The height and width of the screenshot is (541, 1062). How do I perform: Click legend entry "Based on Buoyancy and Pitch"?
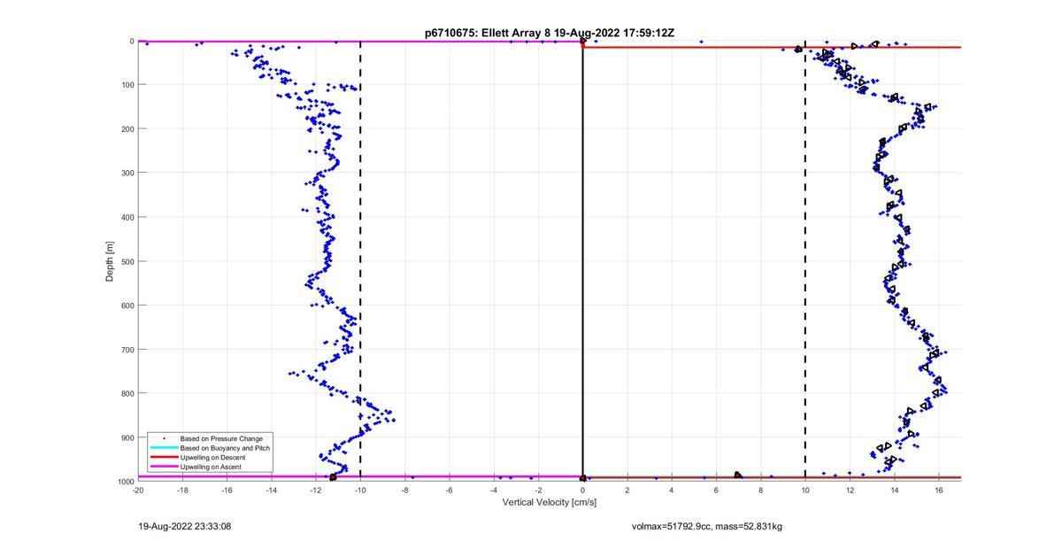pos(225,448)
